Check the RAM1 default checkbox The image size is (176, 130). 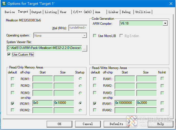pyautogui.click(x=95, y=79)
